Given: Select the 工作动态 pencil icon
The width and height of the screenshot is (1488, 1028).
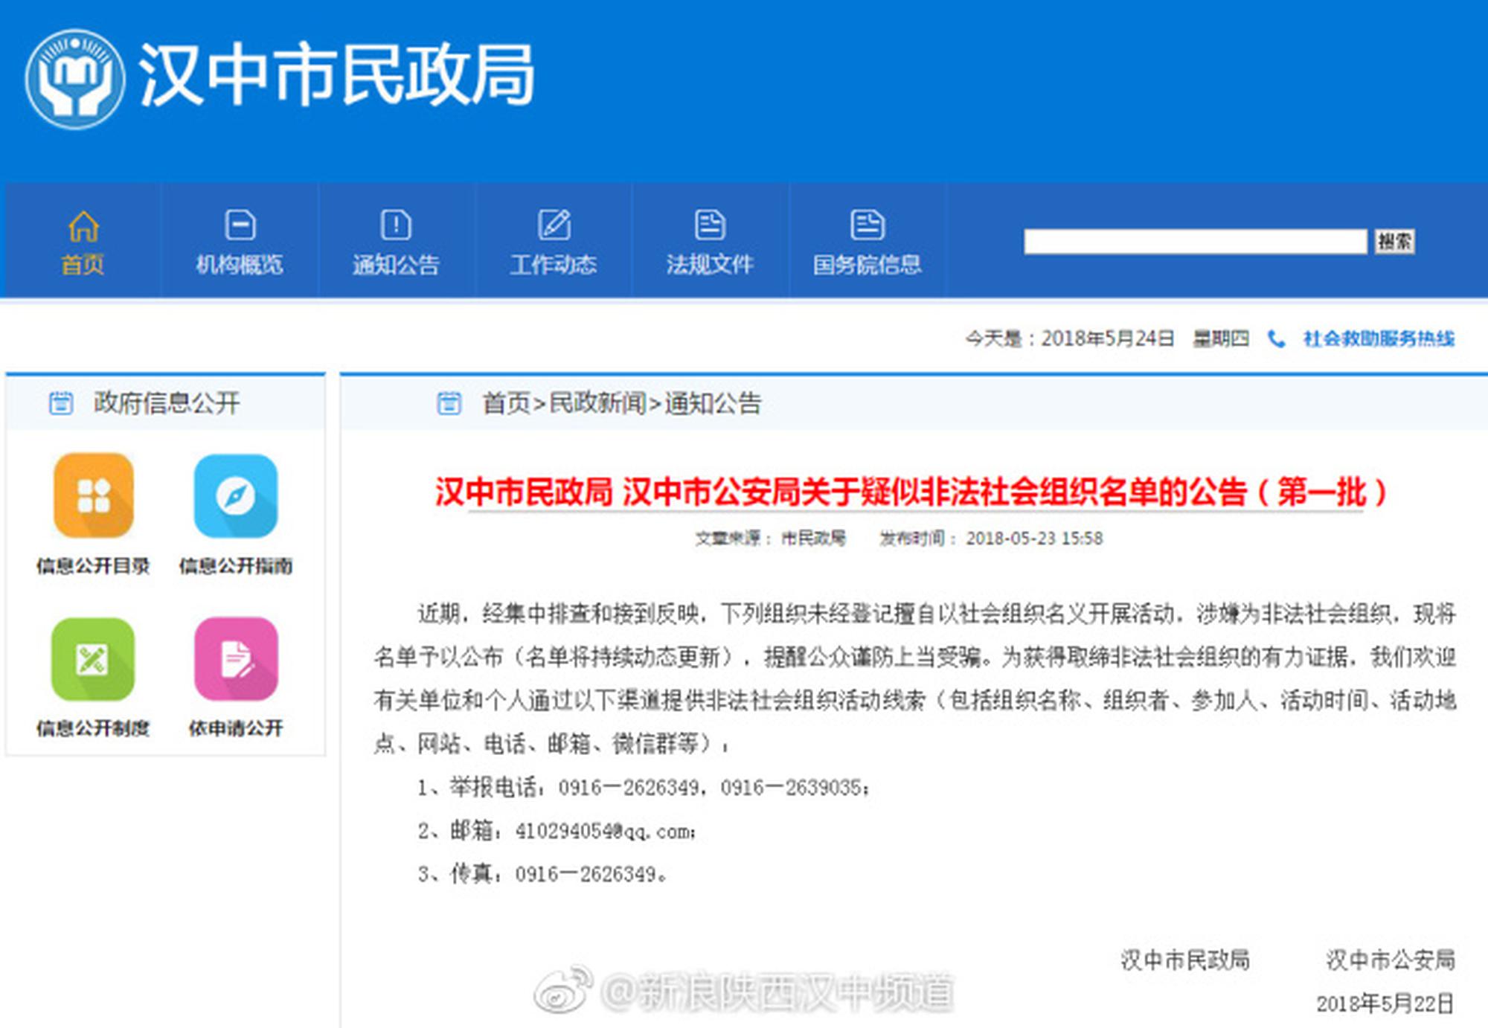Looking at the screenshot, I should pyautogui.click(x=554, y=225).
